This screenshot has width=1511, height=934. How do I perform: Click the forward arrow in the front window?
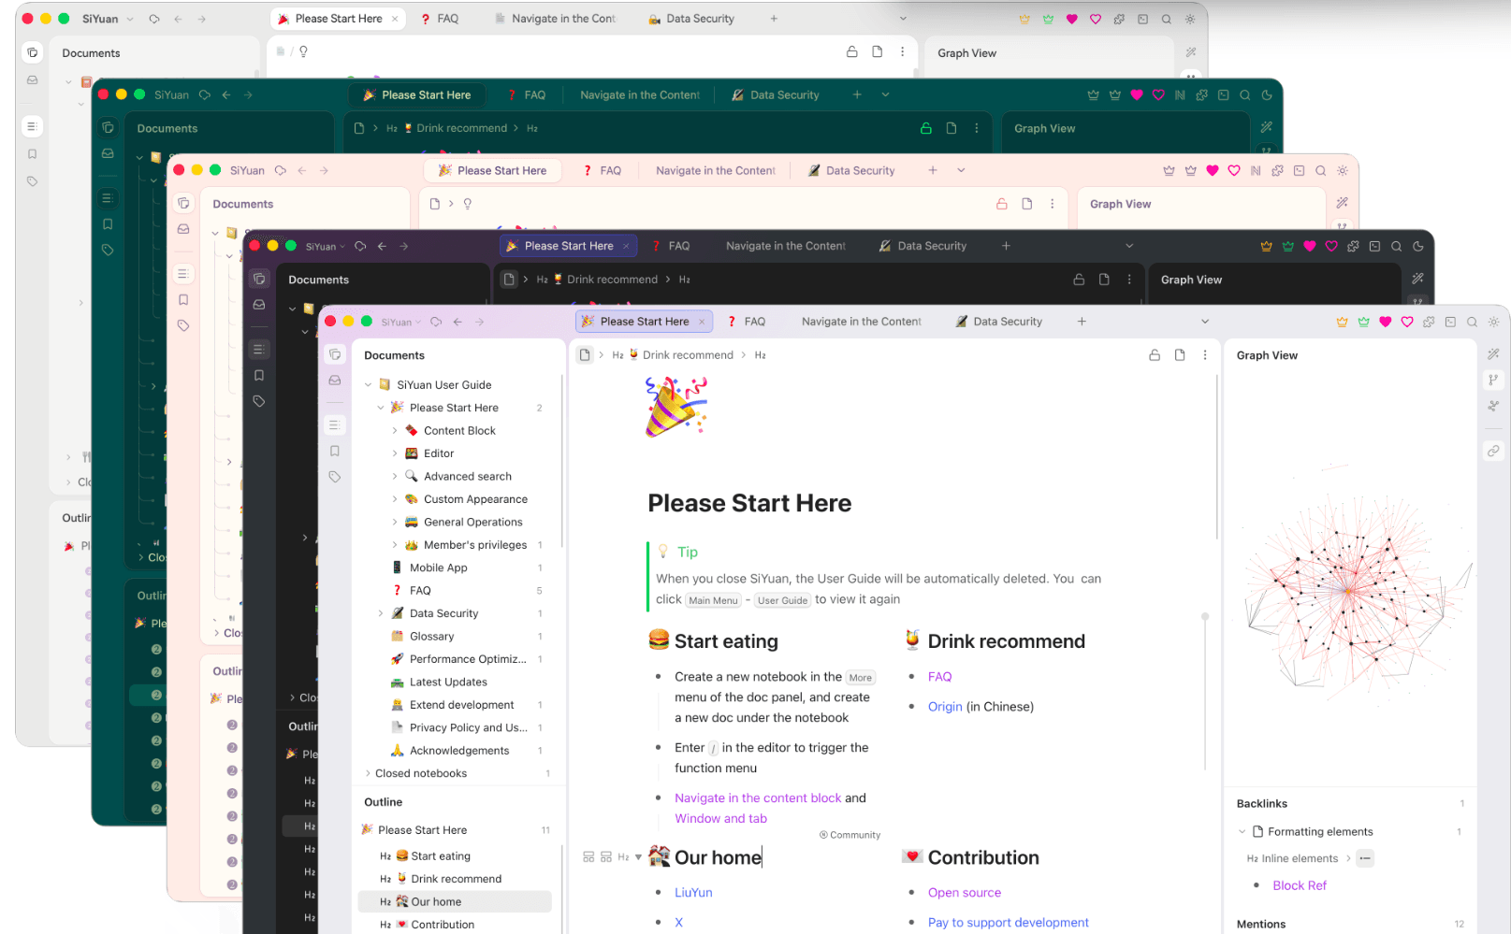479,322
